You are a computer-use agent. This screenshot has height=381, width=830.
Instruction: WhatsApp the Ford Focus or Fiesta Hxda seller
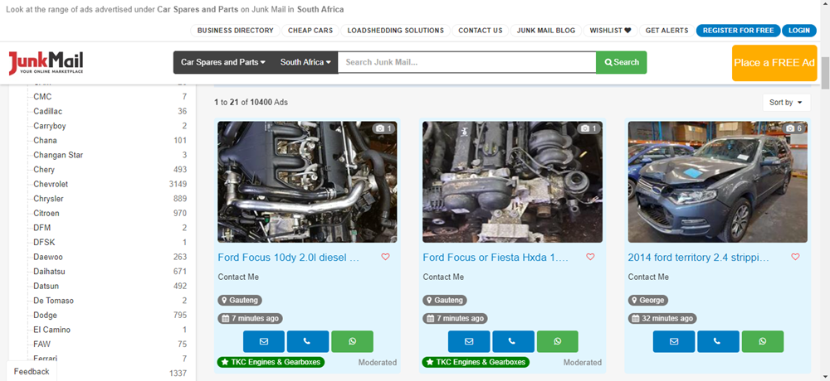[x=558, y=341]
